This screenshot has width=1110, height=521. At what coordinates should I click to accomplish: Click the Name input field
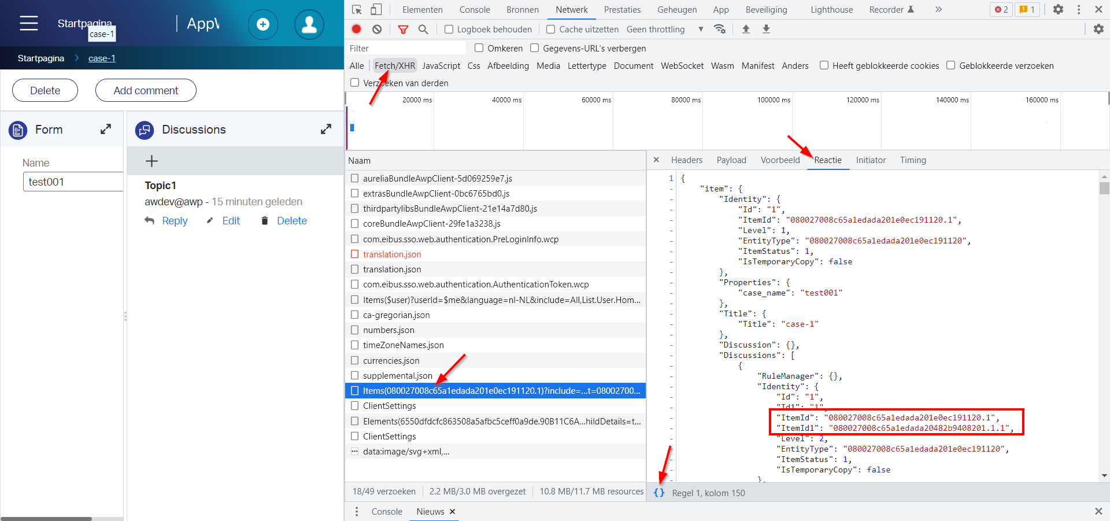click(73, 182)
